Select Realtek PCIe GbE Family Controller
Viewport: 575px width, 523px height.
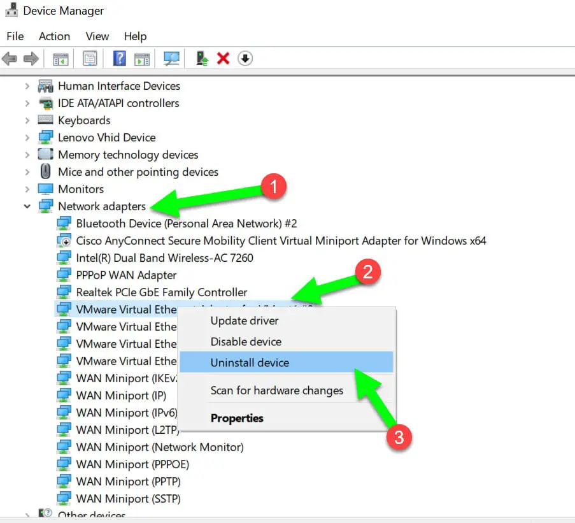coord(161,292)
